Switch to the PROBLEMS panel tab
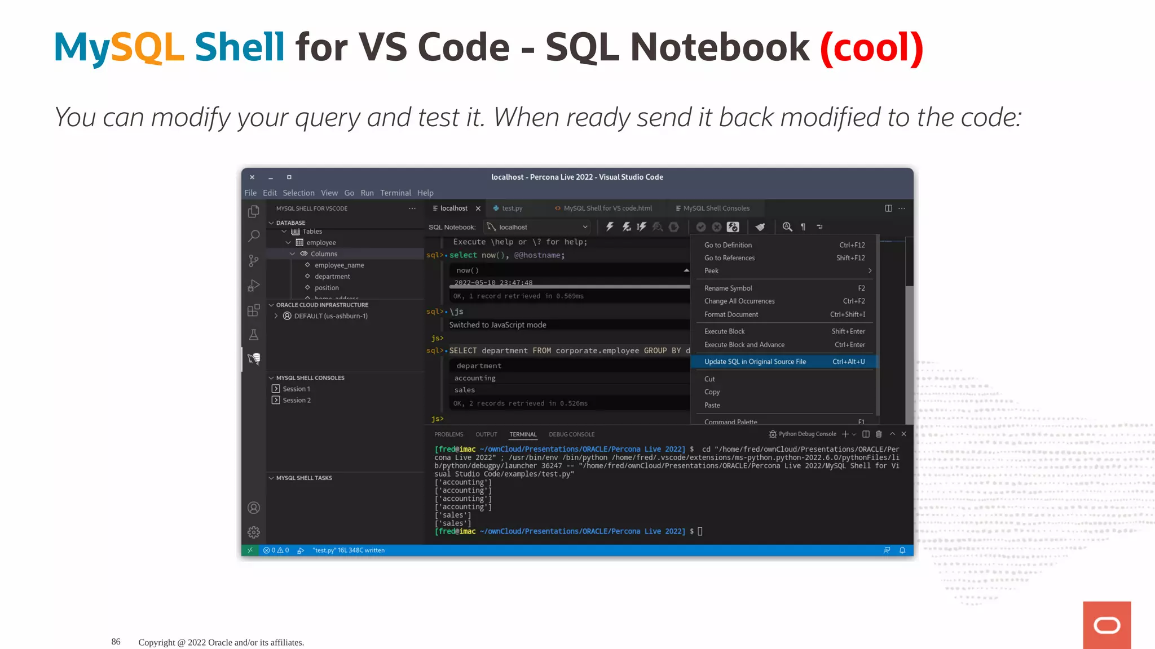Screen dimensions: 1155x649 [x=448, y=434]
